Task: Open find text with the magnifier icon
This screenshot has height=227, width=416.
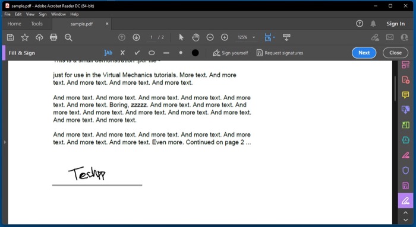Action: (68, 37)
